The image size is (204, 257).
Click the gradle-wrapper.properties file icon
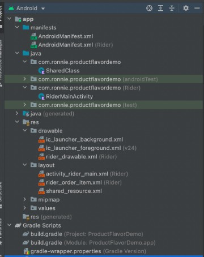pyautogui.click(x=27, y=251)
